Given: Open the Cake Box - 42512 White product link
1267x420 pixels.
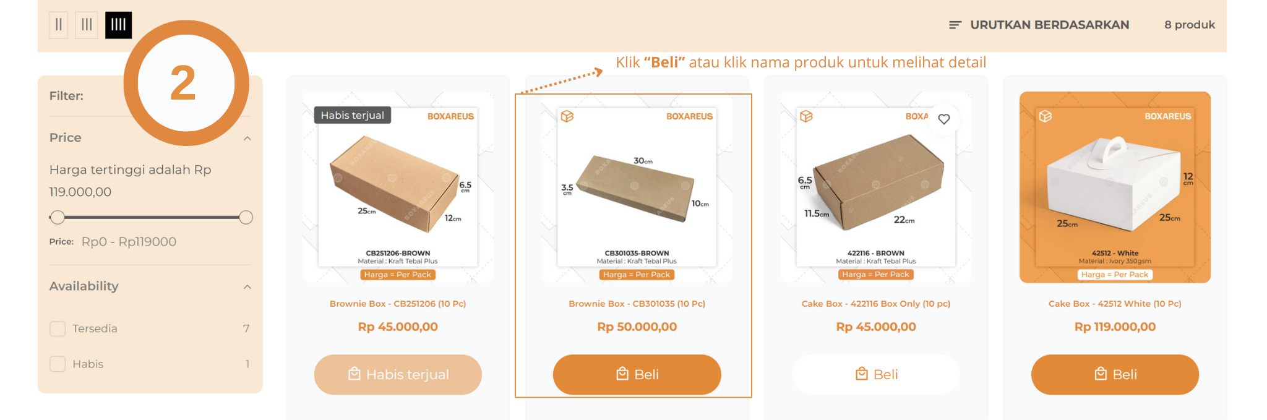Looking at the screenshot, I should [1115, 304].
